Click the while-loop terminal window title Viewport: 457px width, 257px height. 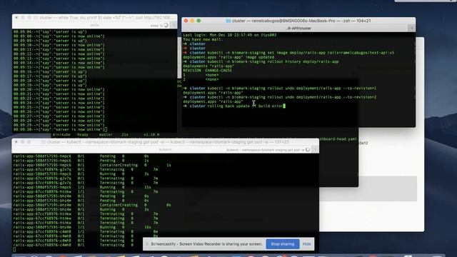(106, 18)
